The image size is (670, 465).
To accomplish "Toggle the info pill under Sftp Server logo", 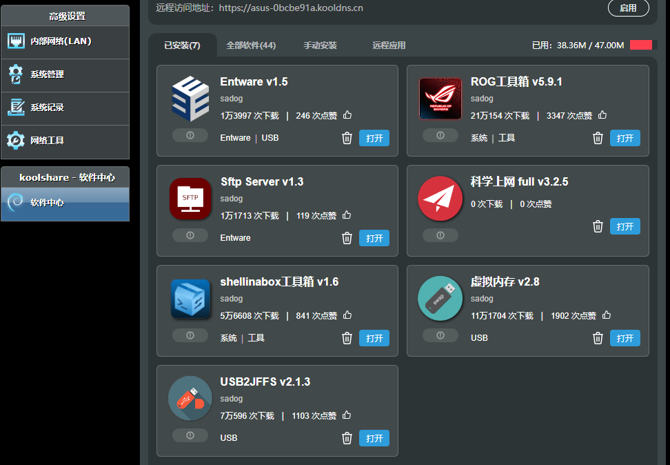I will 190,235.
